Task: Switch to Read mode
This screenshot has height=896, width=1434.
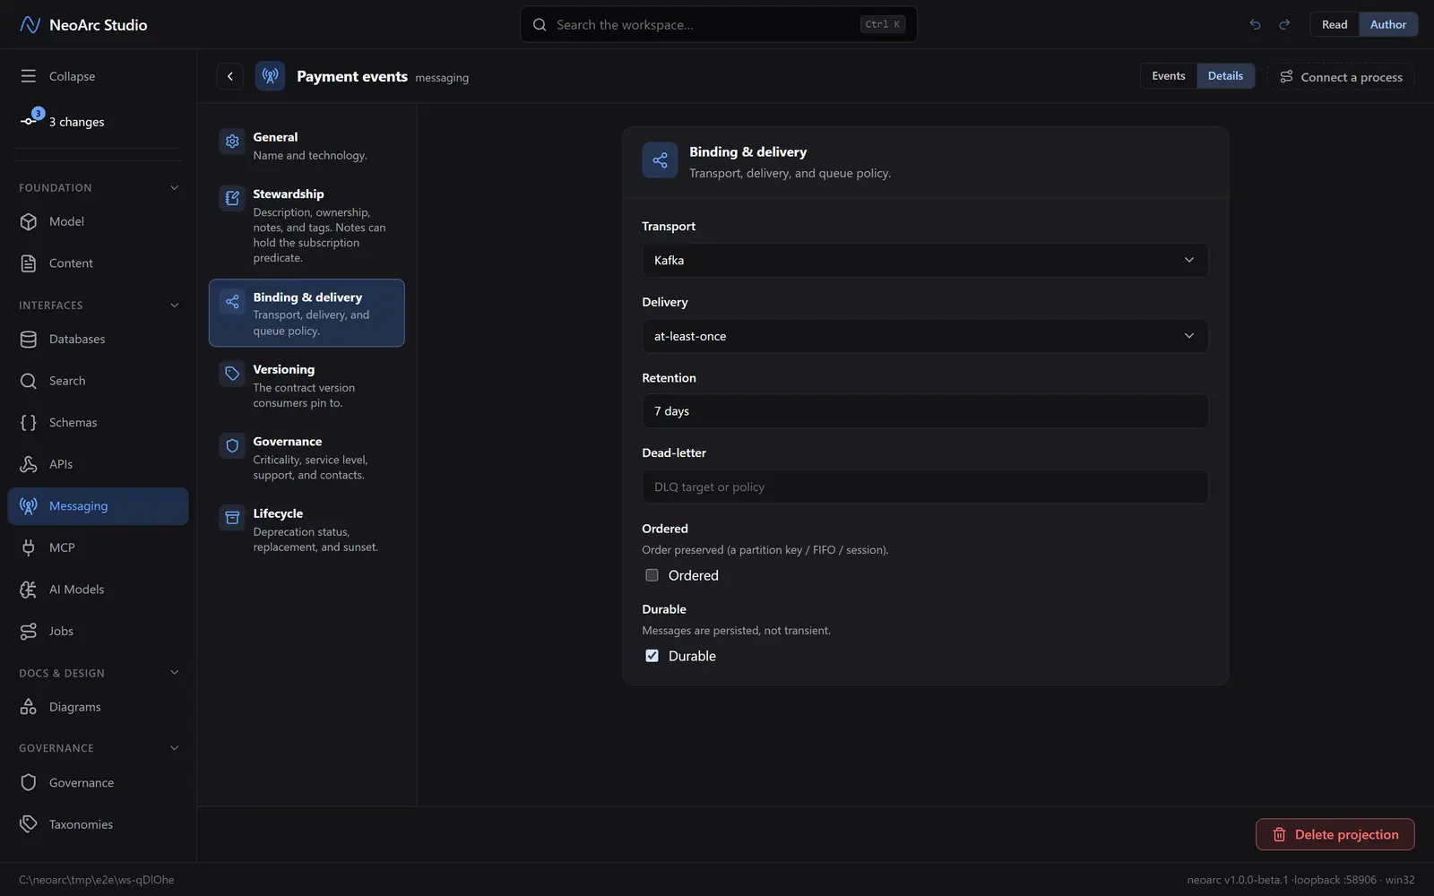Action: [x=1335, y=24]
